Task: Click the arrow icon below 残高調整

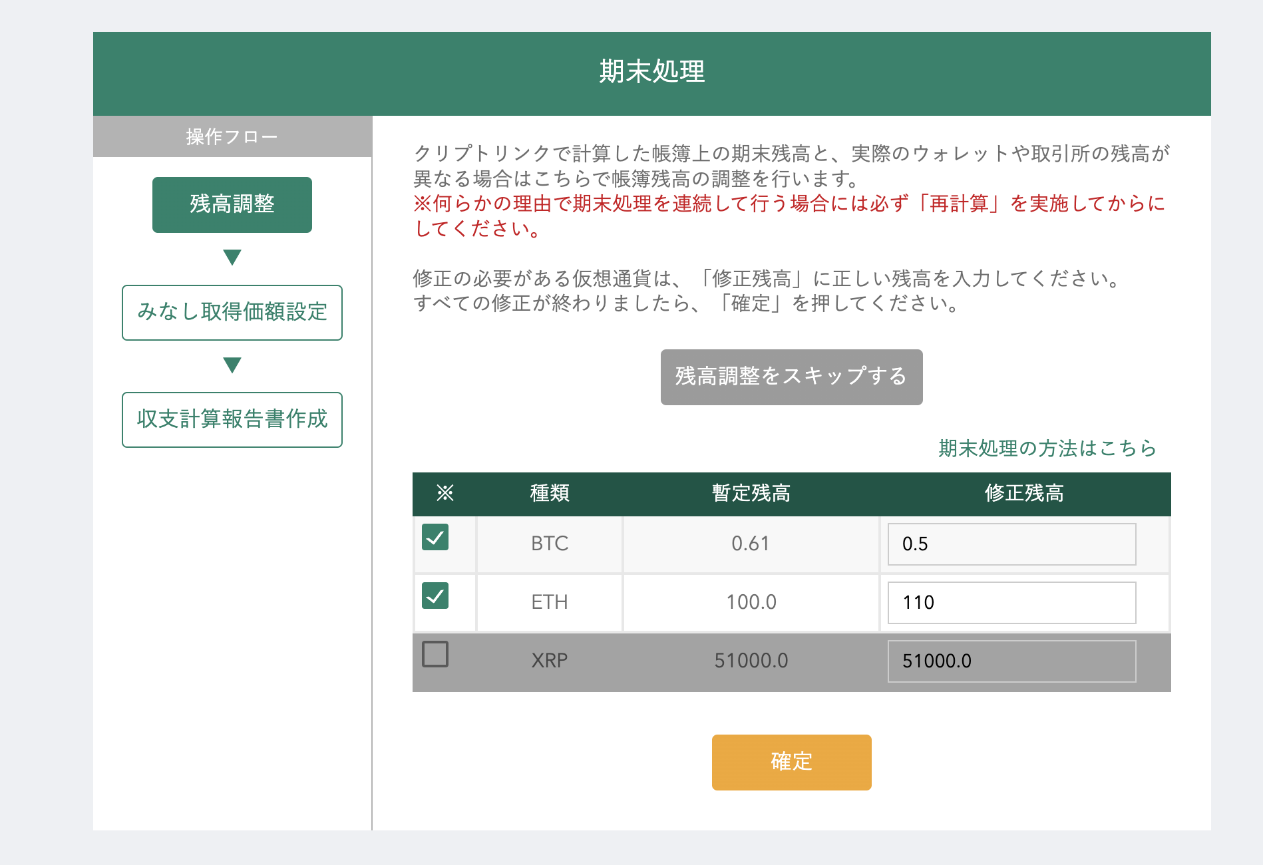Action: pos(232,258)
